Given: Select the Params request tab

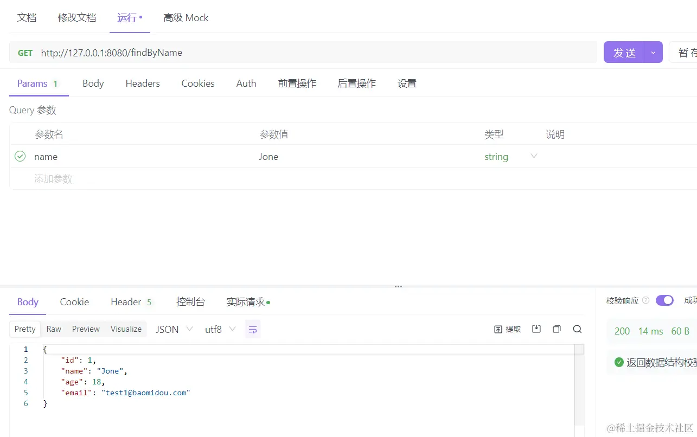Looking at the screenshot, I should [38, 83].
